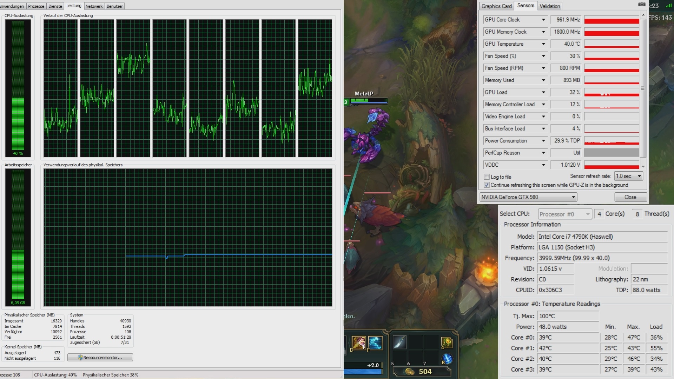674x379 pixels.
Task: Activate the Smite summoner spell on D
Action: click(358, 342)
